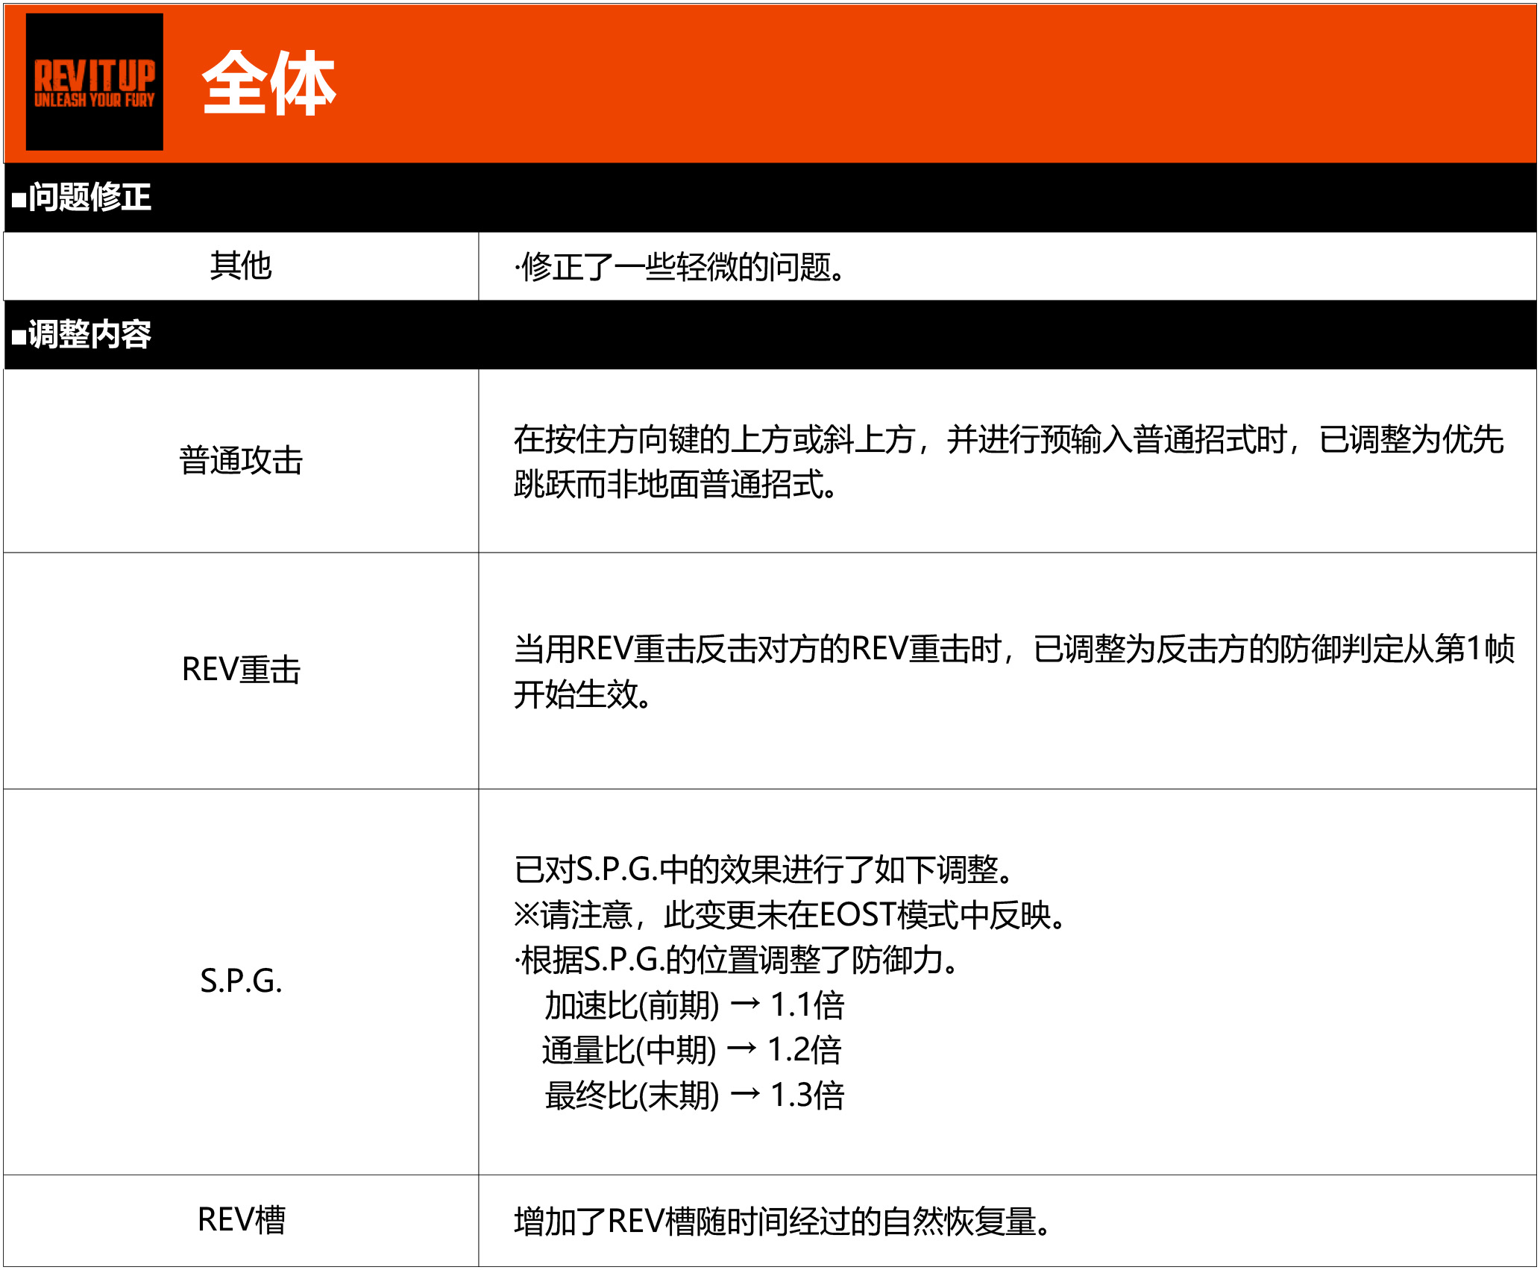The width and height of the screenshot is (1540, 1270).
Task: Select the 调整内容 section header
Action: click(x=82, y=334)
